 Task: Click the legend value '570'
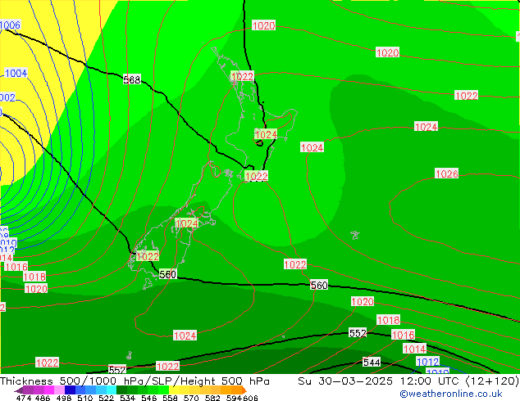coord(191,398)
